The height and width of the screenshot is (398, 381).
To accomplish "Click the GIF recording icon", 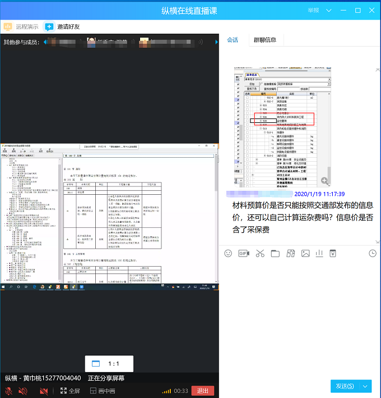I will (243, 253).
